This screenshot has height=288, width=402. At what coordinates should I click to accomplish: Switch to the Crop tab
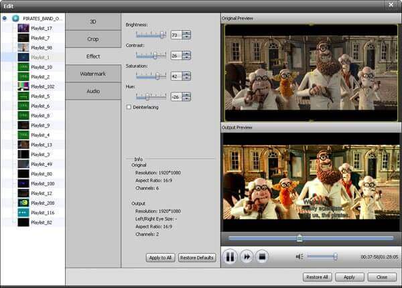93,39
